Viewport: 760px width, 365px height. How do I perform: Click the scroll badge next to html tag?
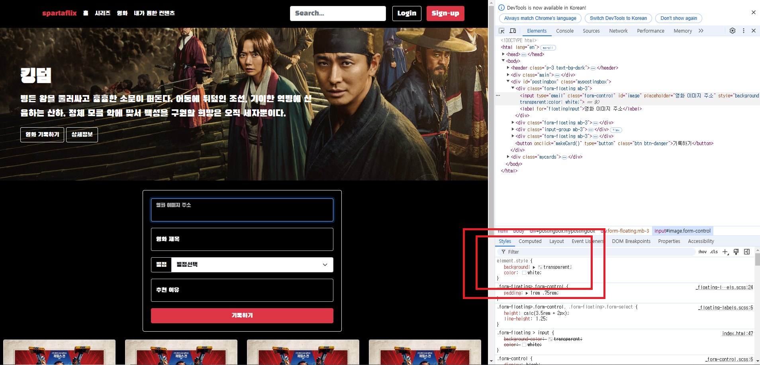pyautogui.click(x=548, y=48)
